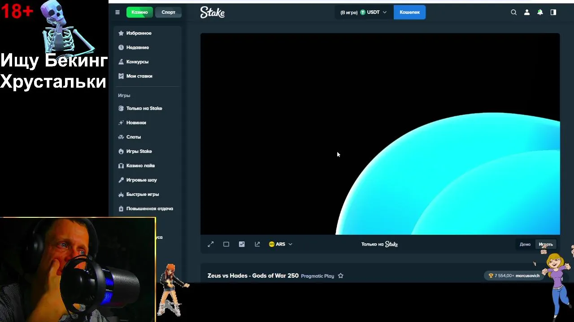This screenshot has height=322, width=574.
Task: Open Конкурсы in the sidebar
Action: 148,62
